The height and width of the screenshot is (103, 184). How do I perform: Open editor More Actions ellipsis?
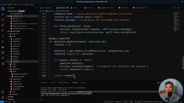click(181, 8)
